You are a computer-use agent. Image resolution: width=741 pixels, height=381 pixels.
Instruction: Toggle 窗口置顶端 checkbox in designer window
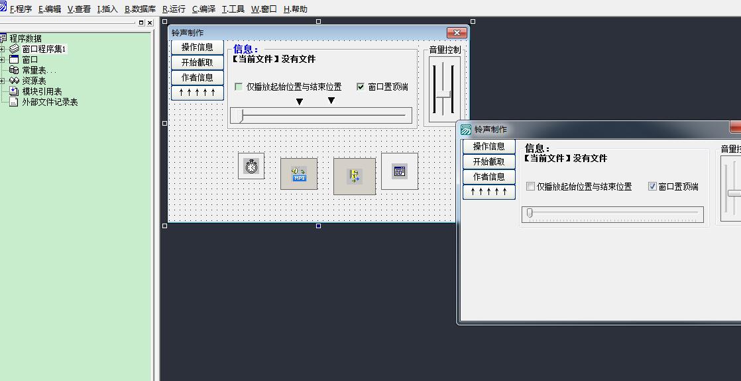pyautogui.click(x=361, y=87)
